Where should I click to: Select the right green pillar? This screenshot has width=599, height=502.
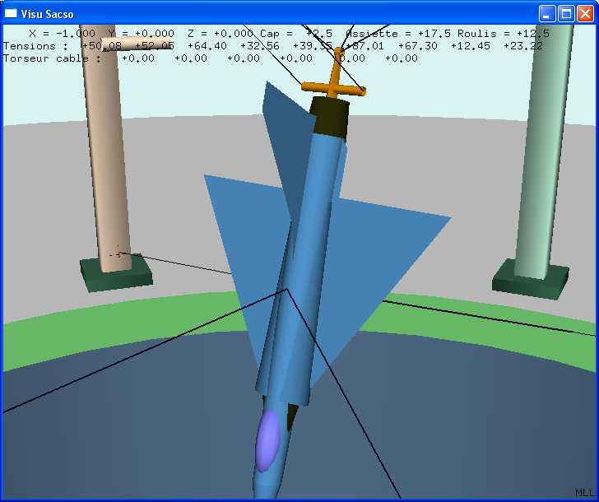545,148
